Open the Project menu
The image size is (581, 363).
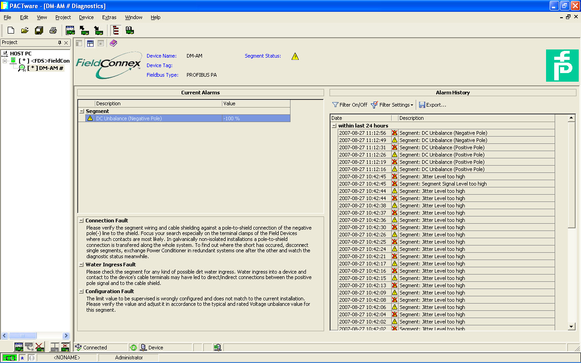click(x=63, y=17)
